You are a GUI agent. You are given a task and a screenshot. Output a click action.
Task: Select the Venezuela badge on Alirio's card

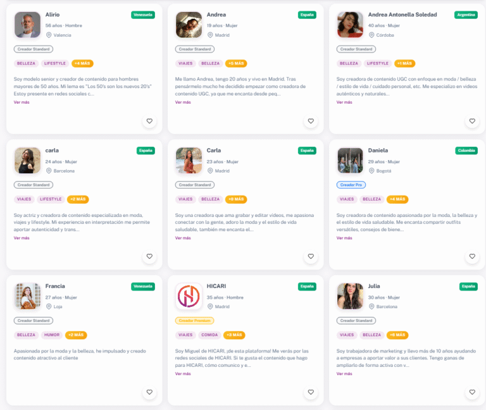[x=143, y=15]
